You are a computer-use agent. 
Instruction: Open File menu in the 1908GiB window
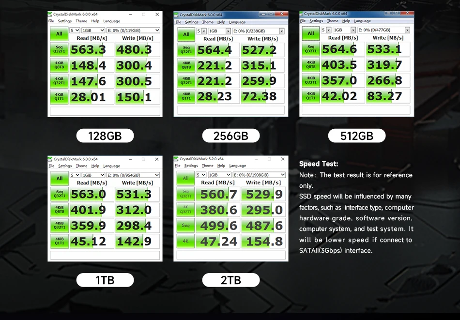click(178, 166)
